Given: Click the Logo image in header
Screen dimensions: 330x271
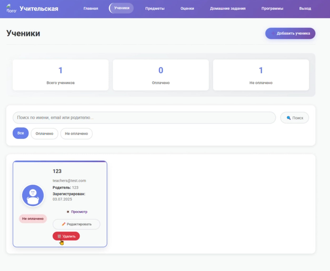Looking at the screenshot, I should pyautogui.click(x=11, y=8).
